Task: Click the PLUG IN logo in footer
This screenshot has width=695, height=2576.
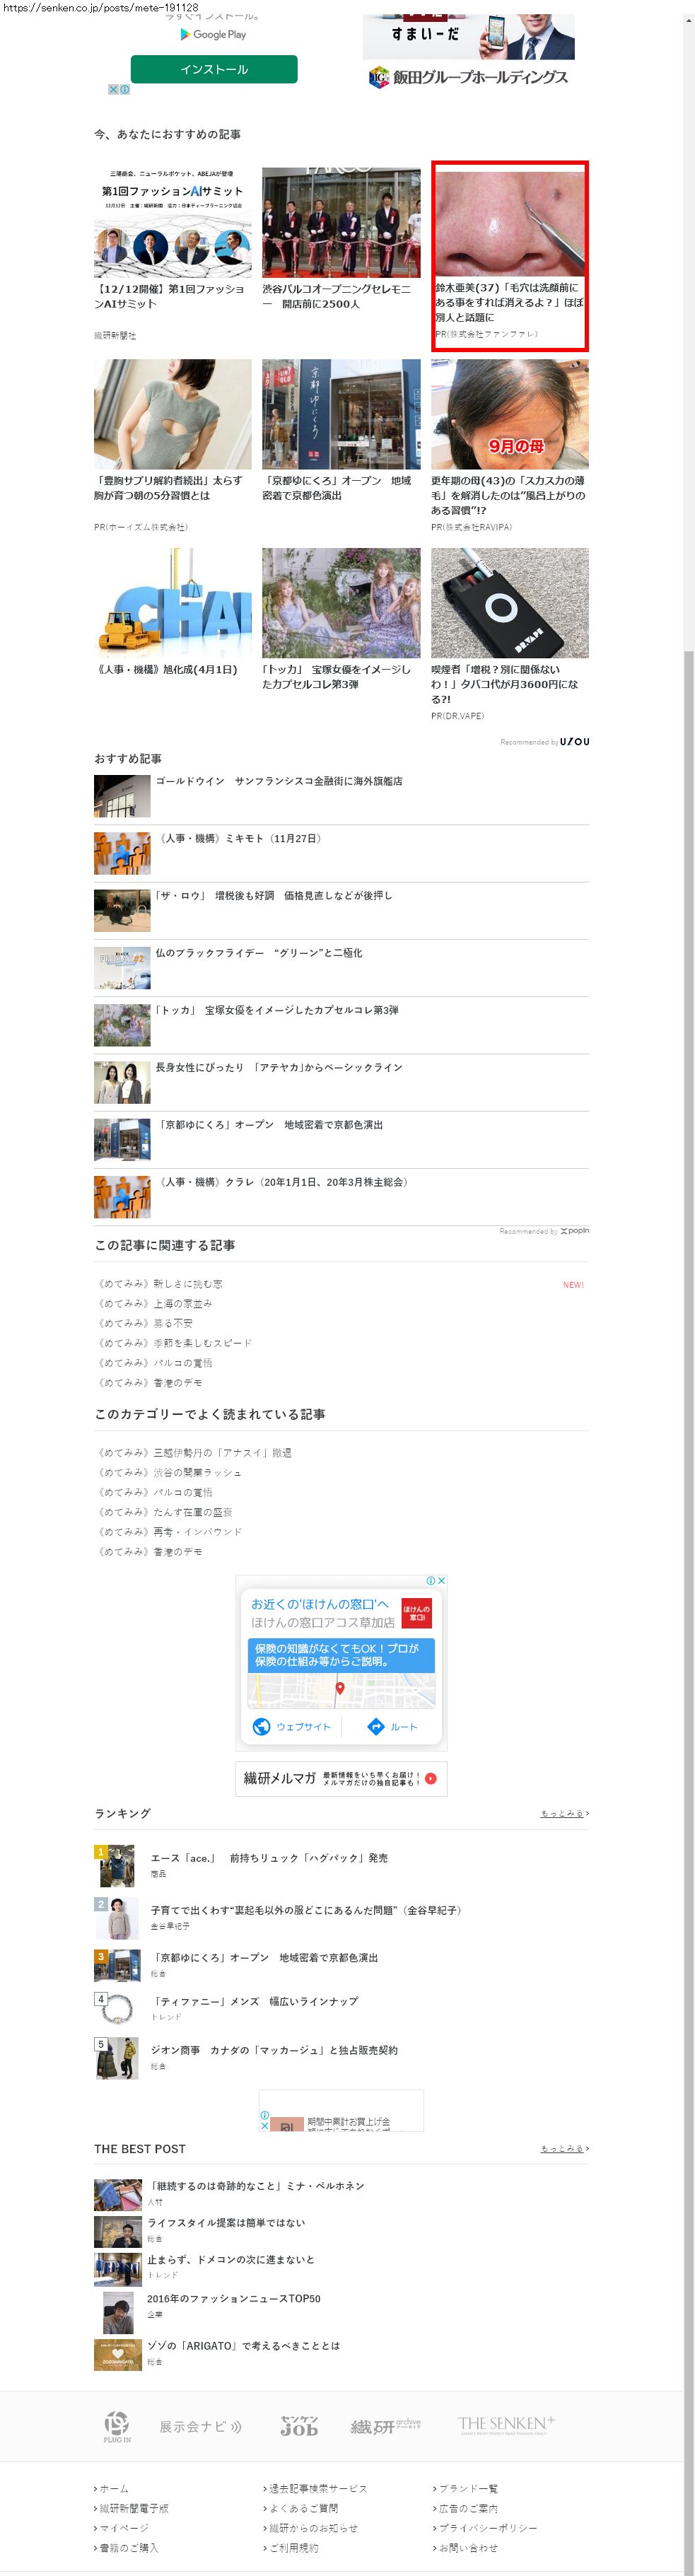Action: [x=117, y=2424]
